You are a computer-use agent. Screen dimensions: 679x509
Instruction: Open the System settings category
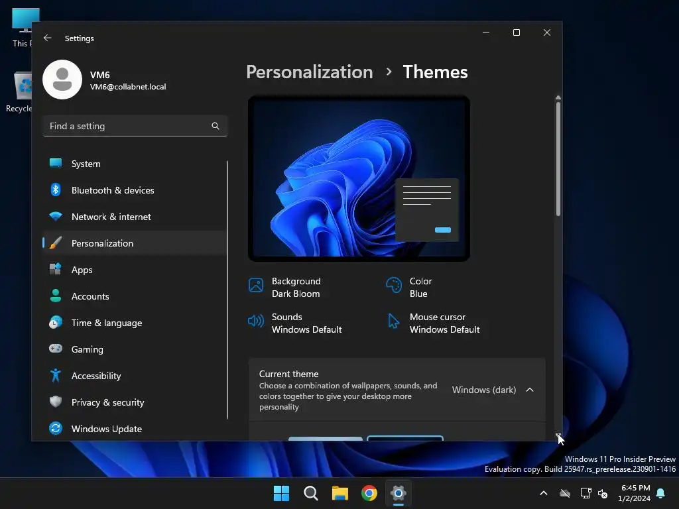135,164
